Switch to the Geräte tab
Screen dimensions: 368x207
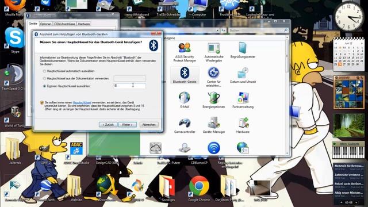pyautogui.click(x=33, y=24)
